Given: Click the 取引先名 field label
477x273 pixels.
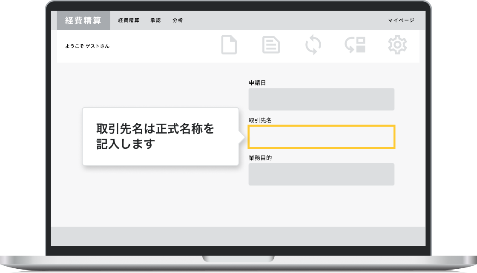Looking at the screenshot, I should coord(260,120).
